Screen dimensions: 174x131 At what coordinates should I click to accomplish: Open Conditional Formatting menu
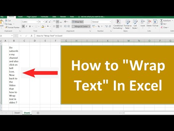tap(118, 24)
